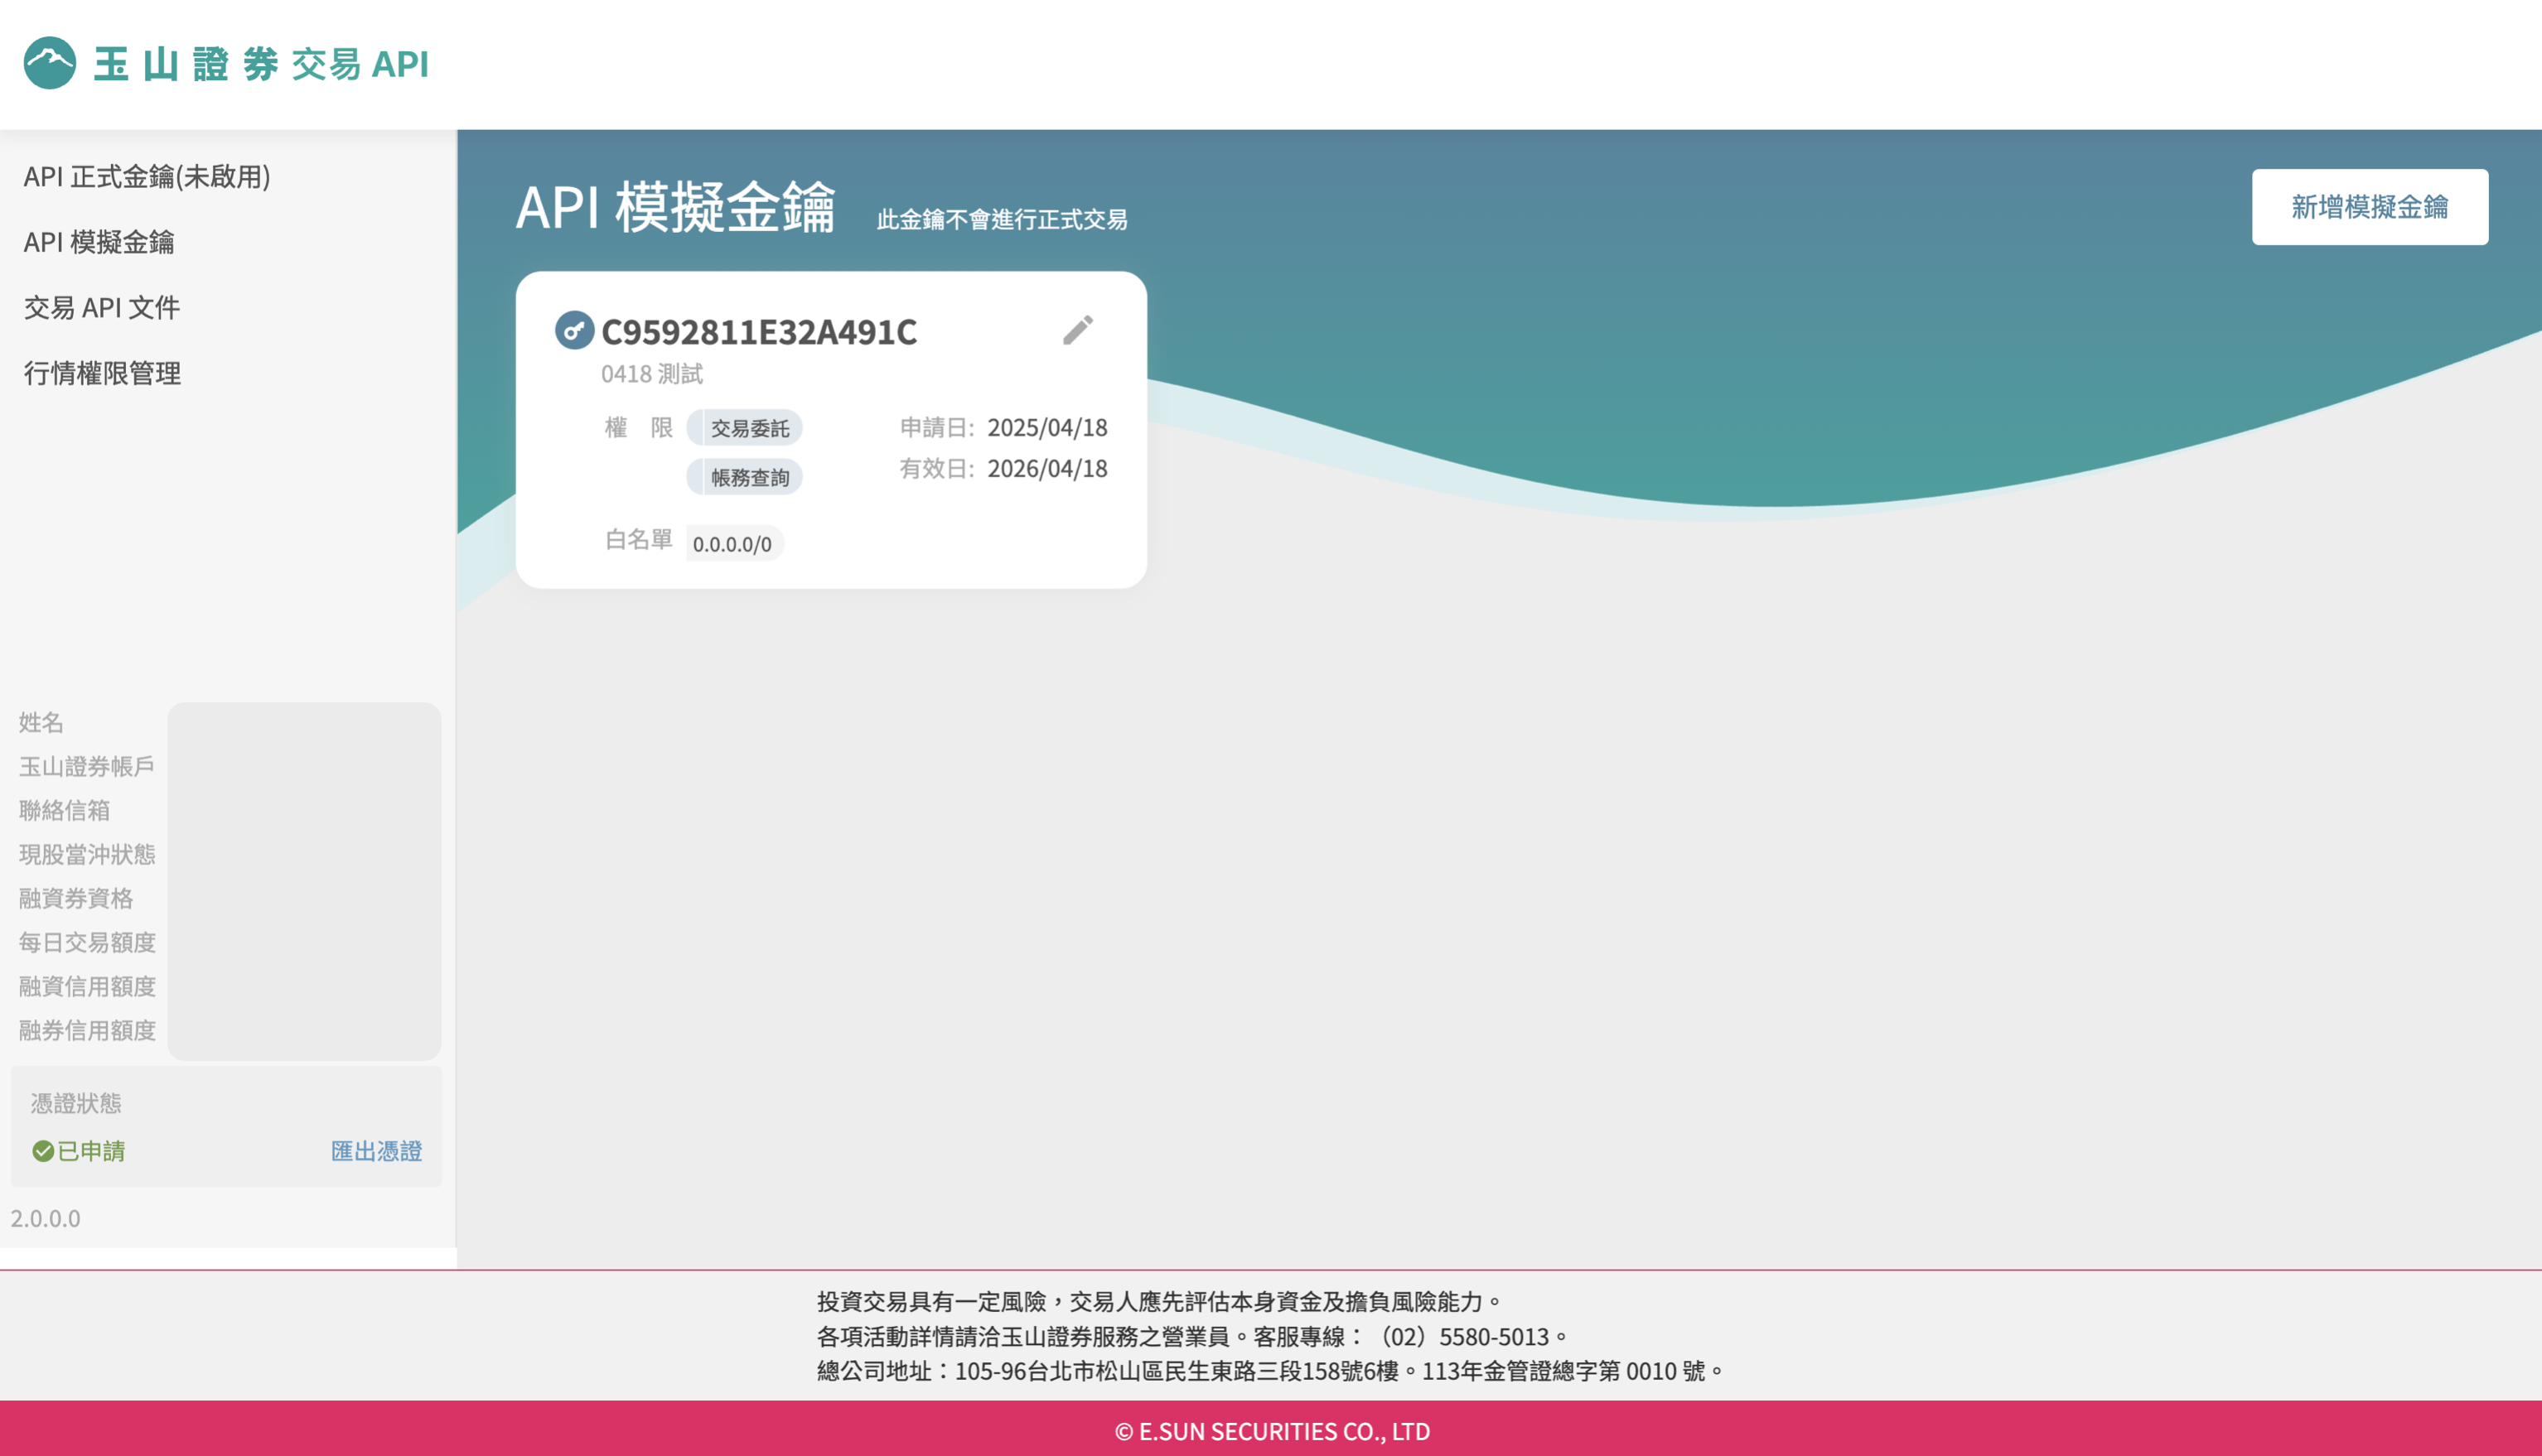The height and width of the screenshot is (1456, 2542).
Task: Click the 申請日 label
Action: tap(936, 428)
